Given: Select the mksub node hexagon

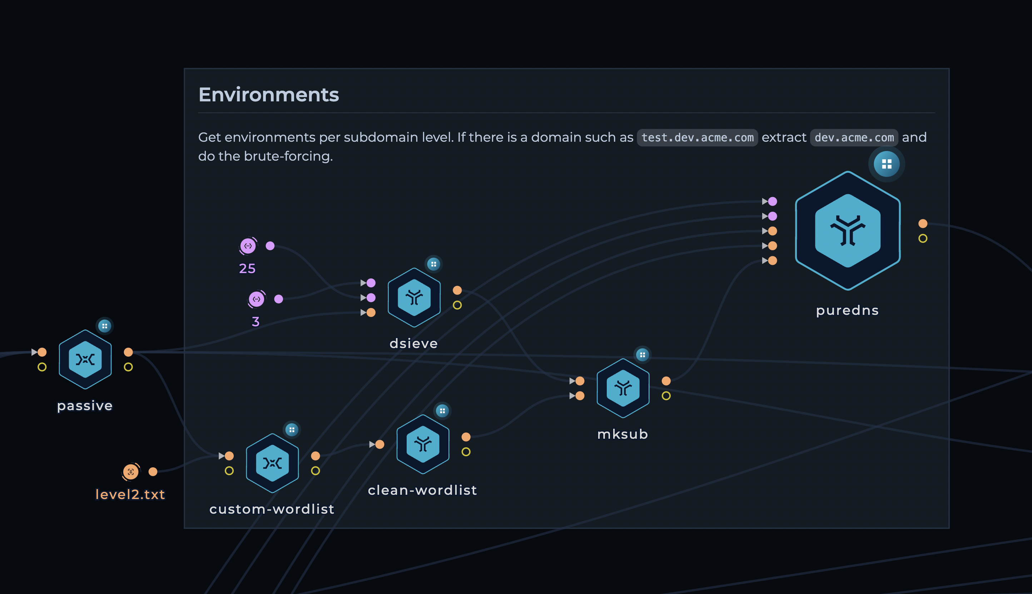Looking at the screenshot, I should pos(623,388).
